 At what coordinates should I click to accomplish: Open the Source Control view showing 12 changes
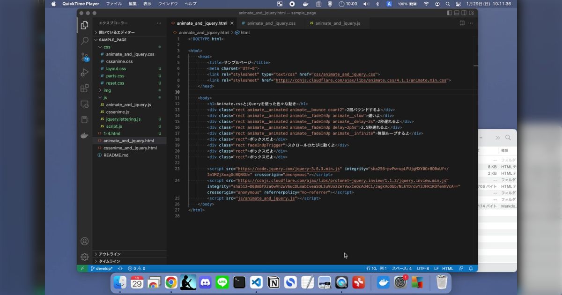pyautogui.click(x=84, y=56)
